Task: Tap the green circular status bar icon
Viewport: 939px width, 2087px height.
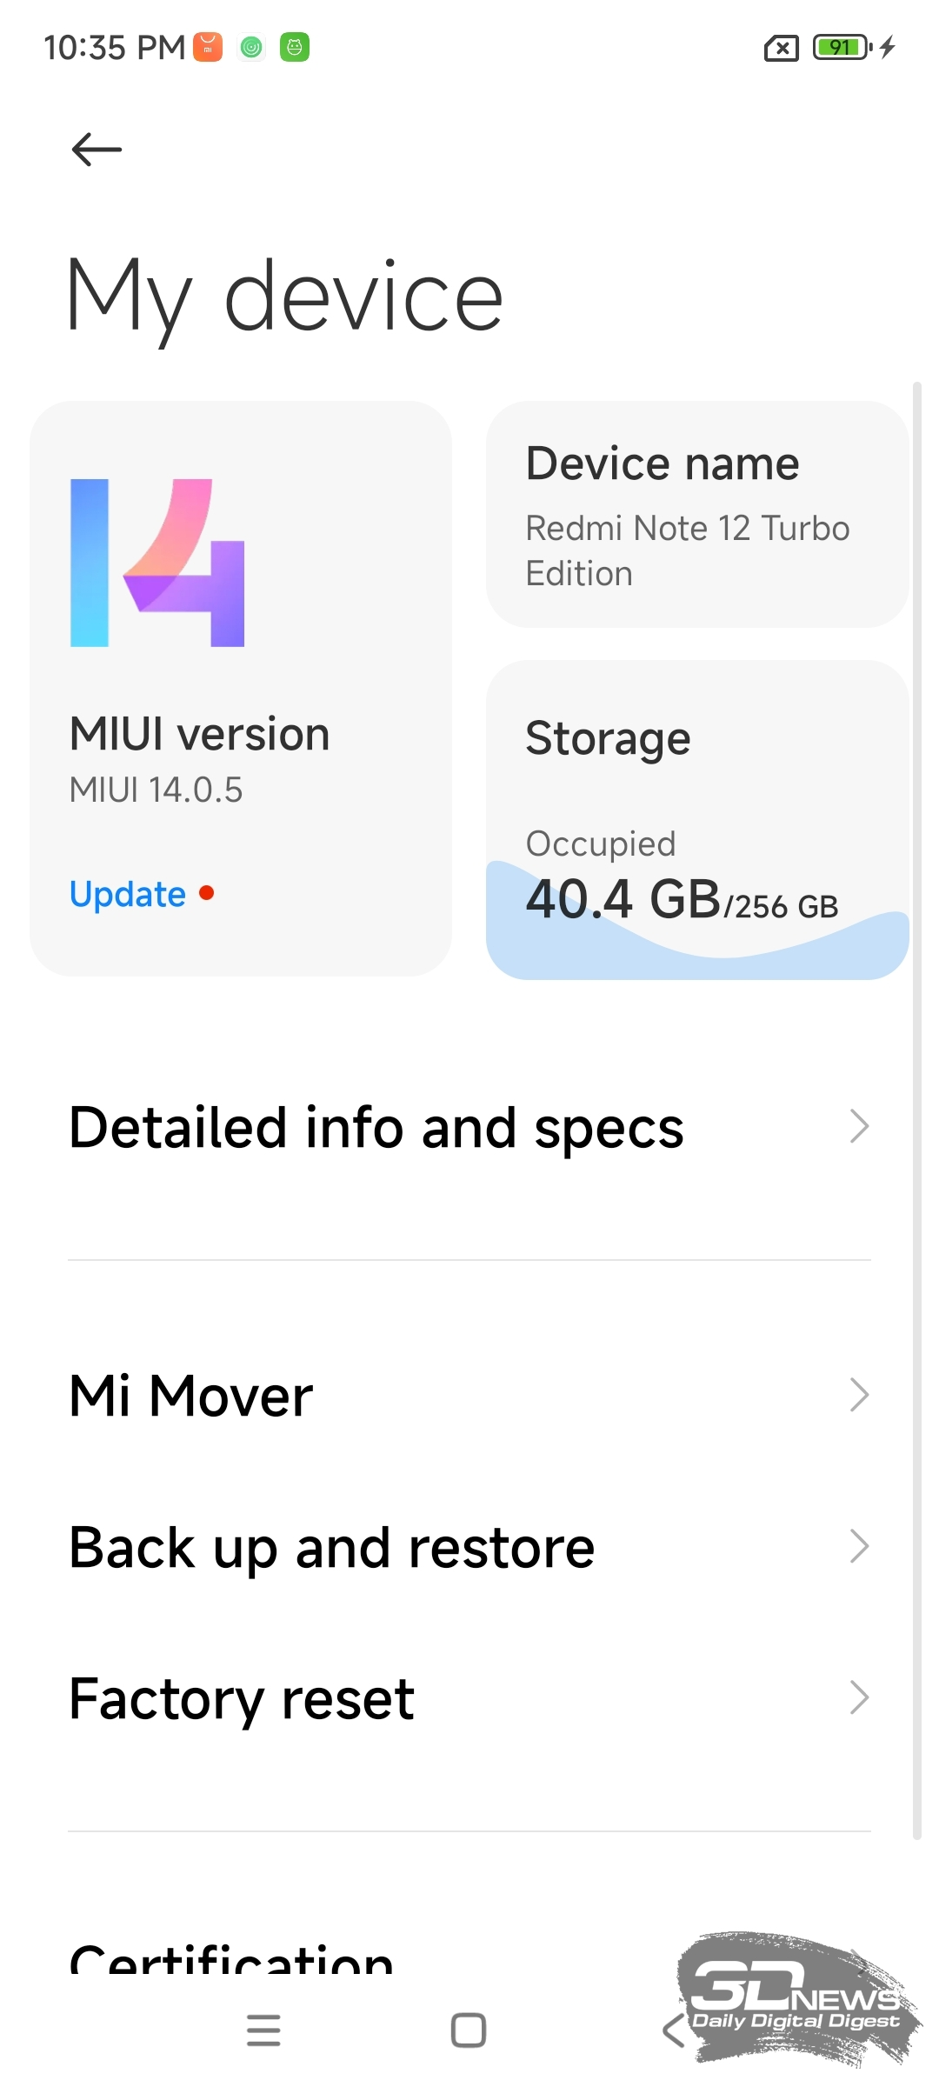Action: [251, 47]
